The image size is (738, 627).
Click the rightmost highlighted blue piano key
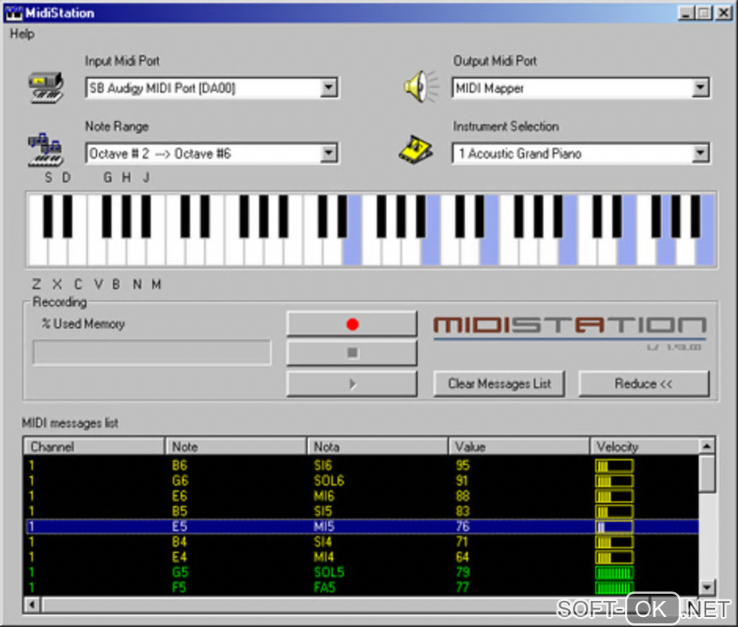click(705, 252)
